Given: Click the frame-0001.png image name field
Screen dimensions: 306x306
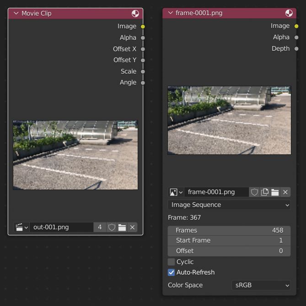Looking at the screenshot, I should [x=216, y=192].
